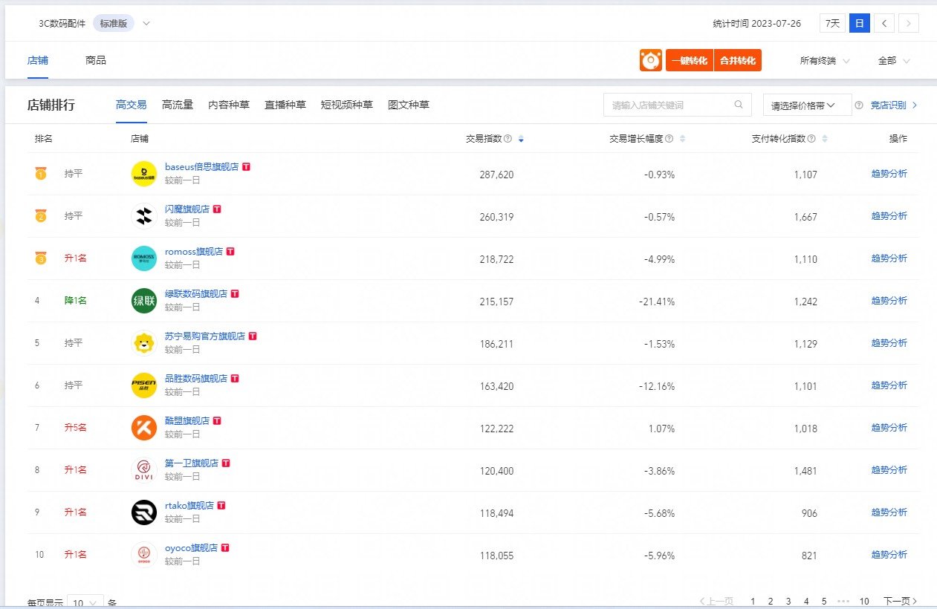Click the Tmall T badge next to baseus倍思旗舰店

[247, 167]
